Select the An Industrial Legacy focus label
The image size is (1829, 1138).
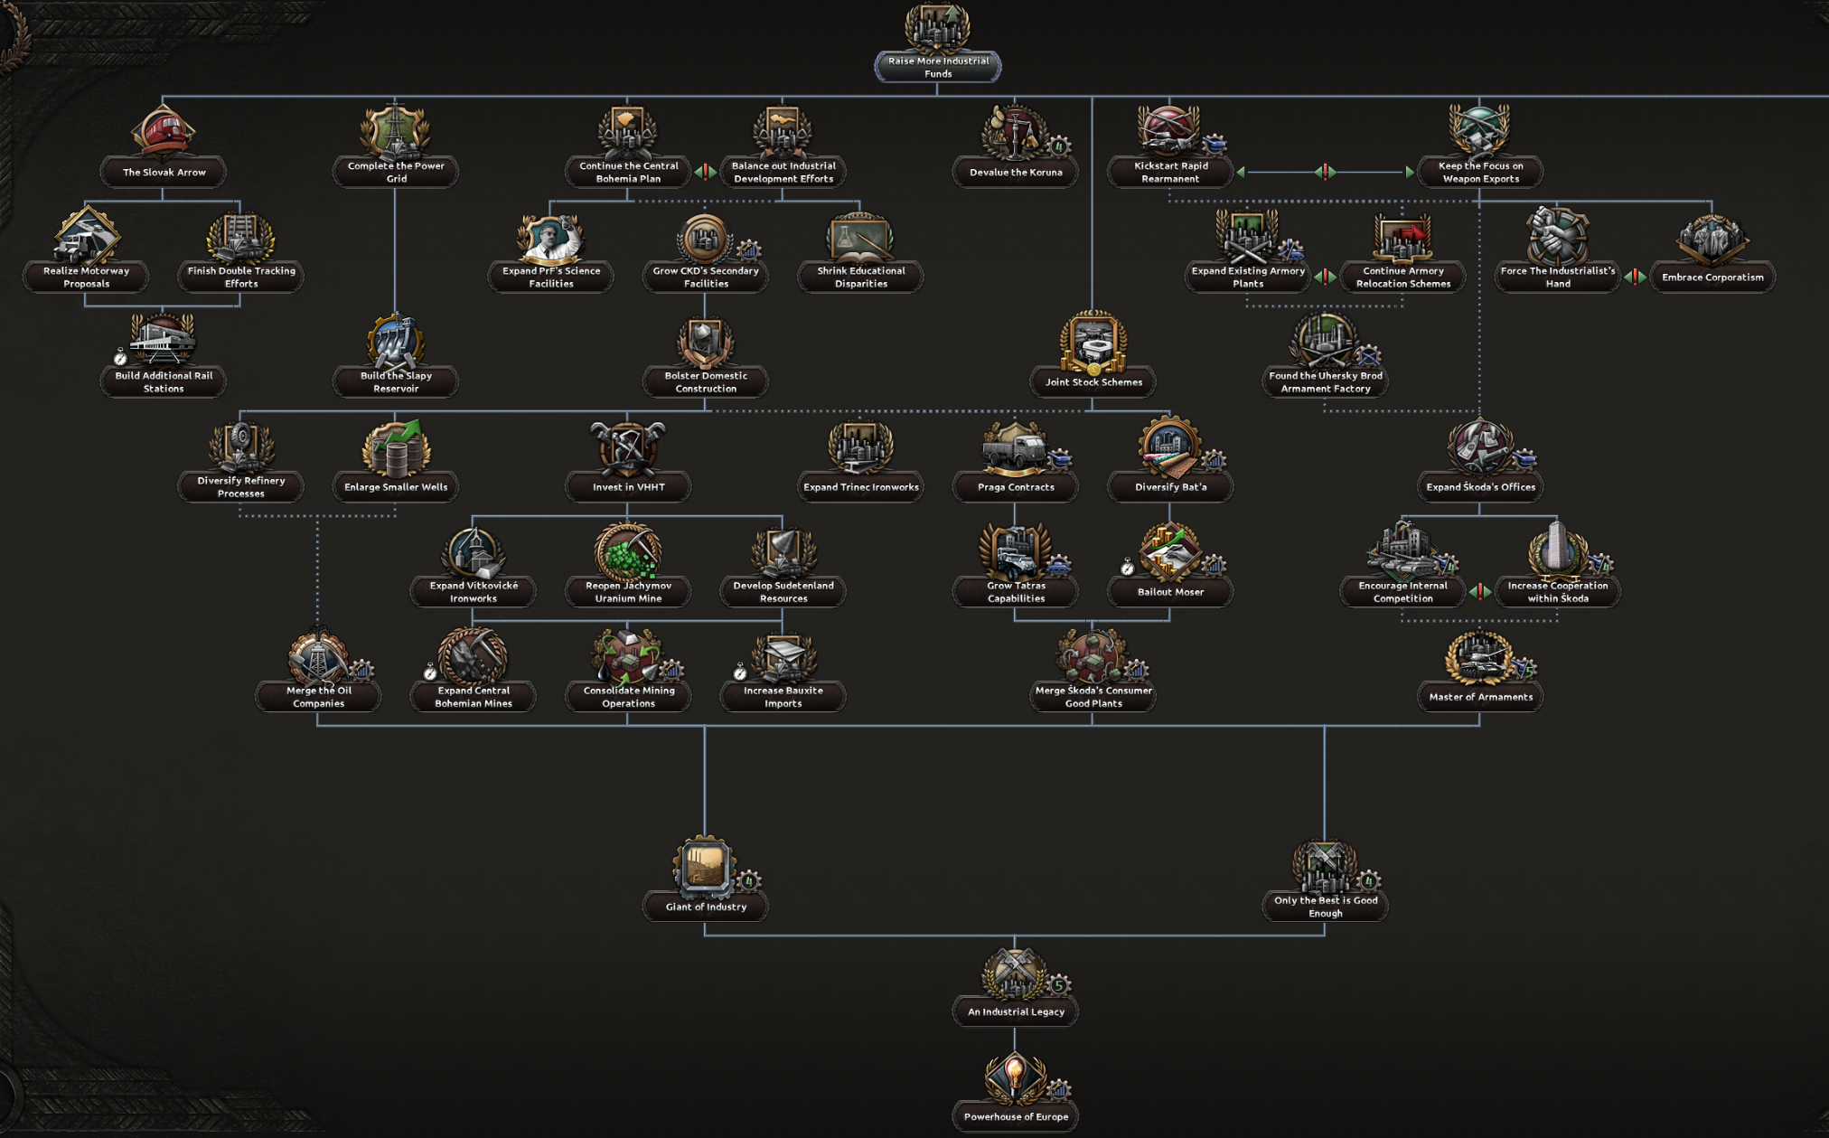pos(1015,1011)
